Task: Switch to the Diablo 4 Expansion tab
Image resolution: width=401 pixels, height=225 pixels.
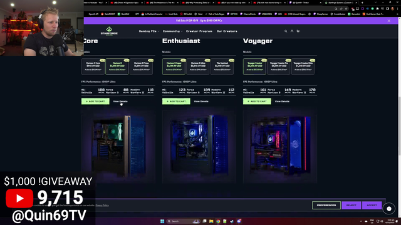Action: 126,2
